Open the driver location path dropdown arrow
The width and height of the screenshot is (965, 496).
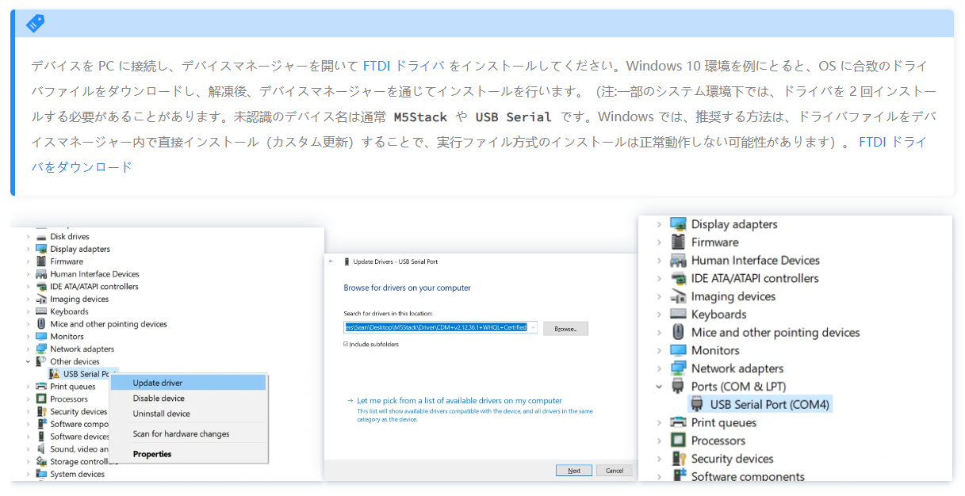click(x=532, y=327)
